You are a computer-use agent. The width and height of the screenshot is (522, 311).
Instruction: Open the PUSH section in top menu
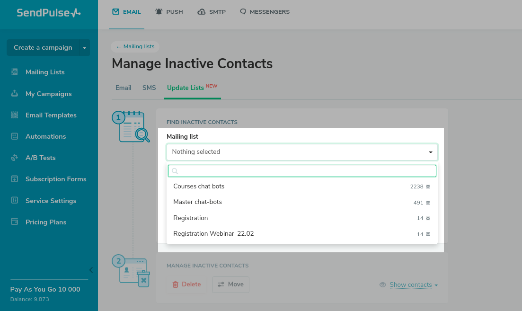169,12
